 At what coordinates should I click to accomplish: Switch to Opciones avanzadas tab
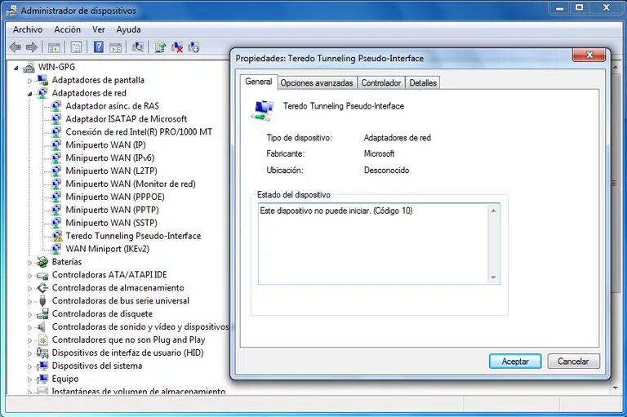click(316, 82)
